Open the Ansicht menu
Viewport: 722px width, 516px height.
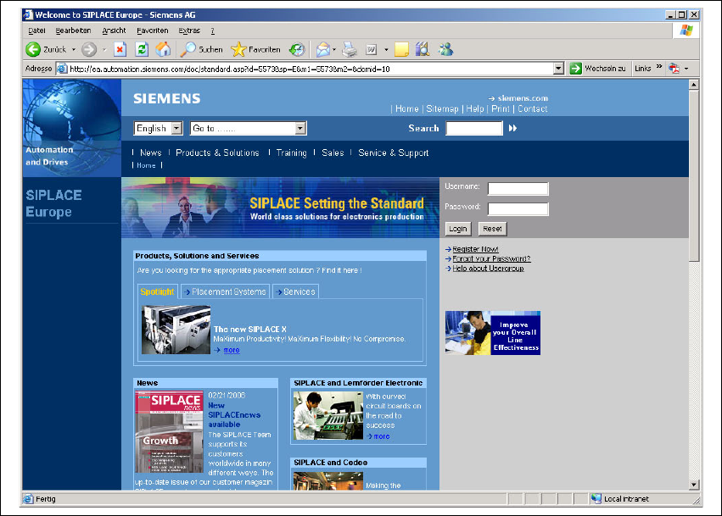(114, 31)
